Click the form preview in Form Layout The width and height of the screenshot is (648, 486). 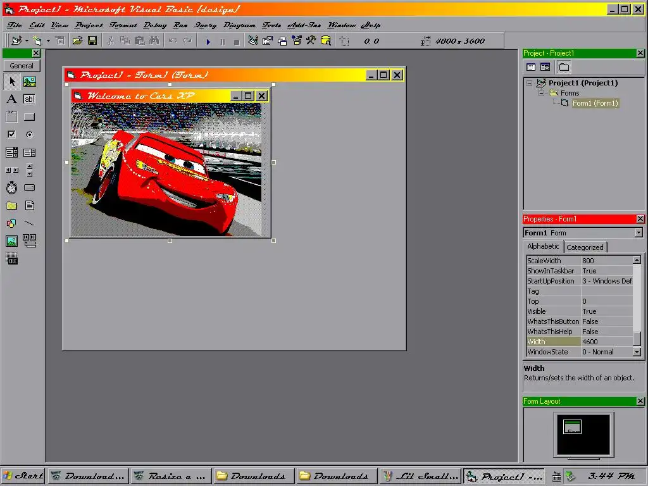pyautogui.click(x=572, y=427)
